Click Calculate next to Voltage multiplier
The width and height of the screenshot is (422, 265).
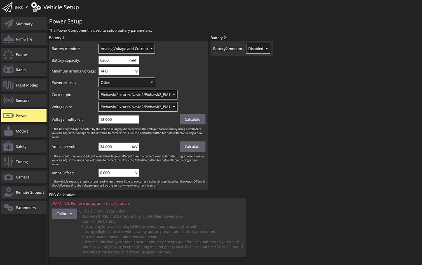tap(192, 120)
